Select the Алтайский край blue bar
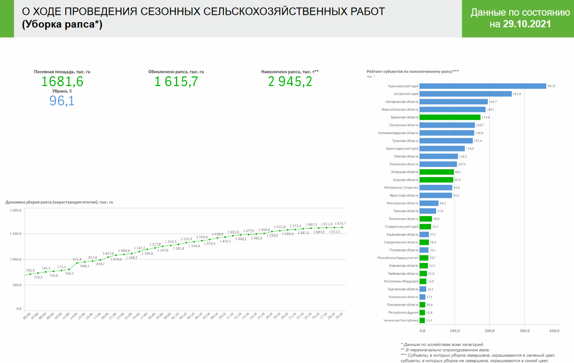The height and width of the screenshot is (363, 574). (x=466, y=94)
